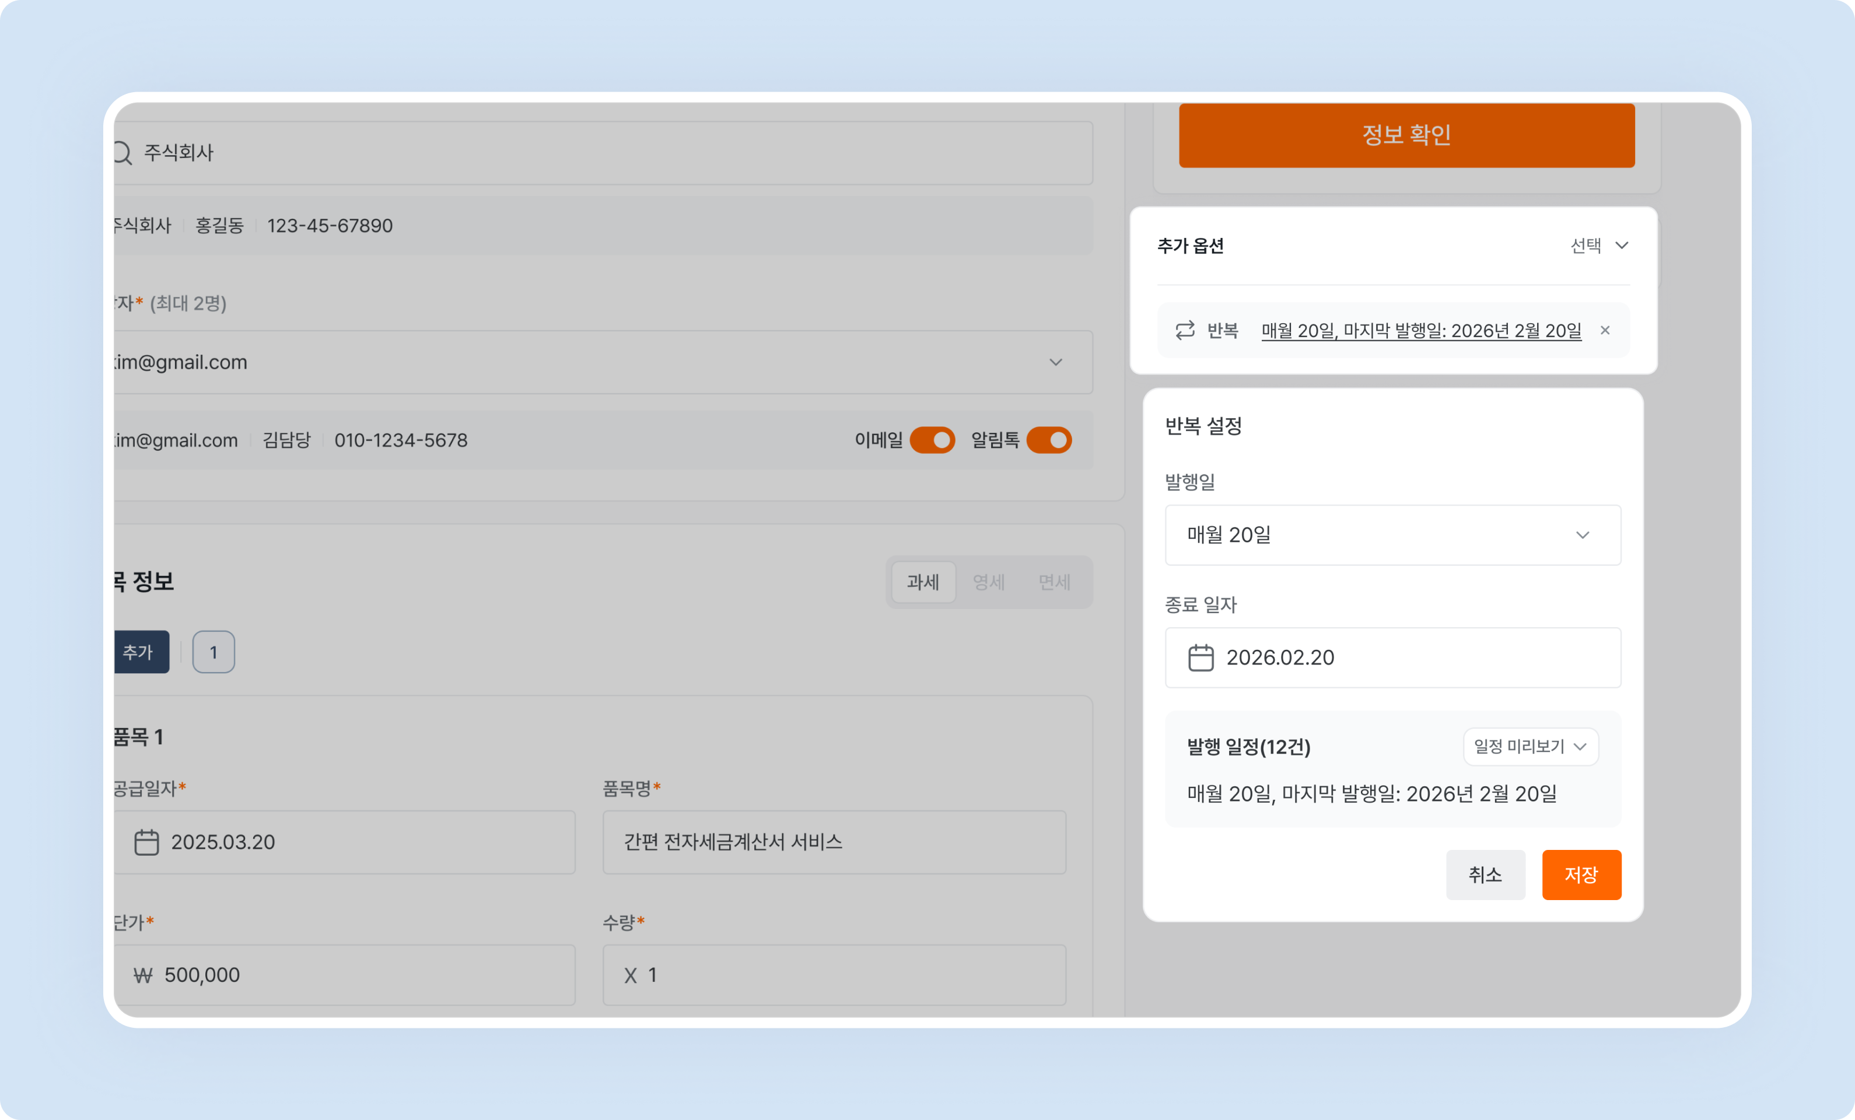This screenshot has height=1120, width=1855.
Task: Click the chevron on the email recipient field
Action: click(x=1056, y=362)
